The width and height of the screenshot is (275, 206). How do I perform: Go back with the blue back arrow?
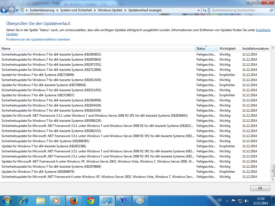4,10
